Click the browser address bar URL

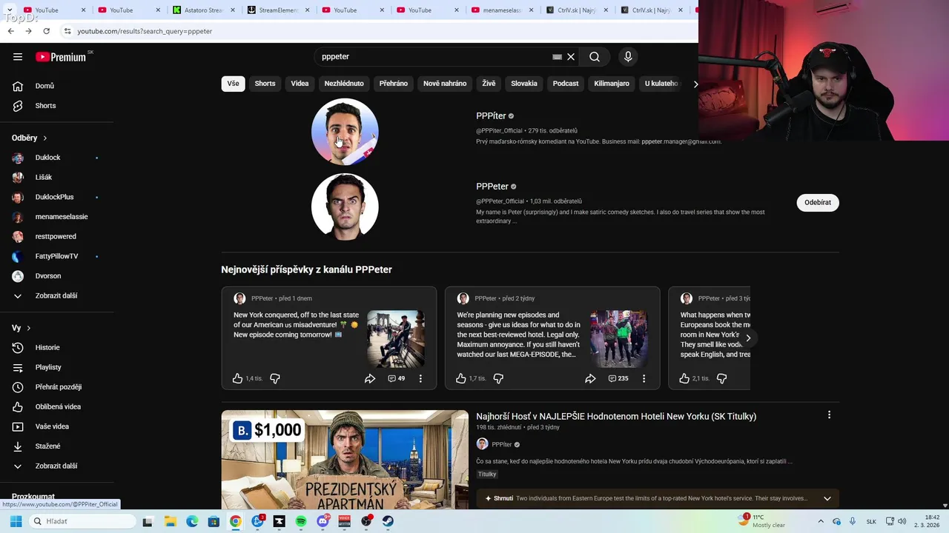click(x=145, y=31)
